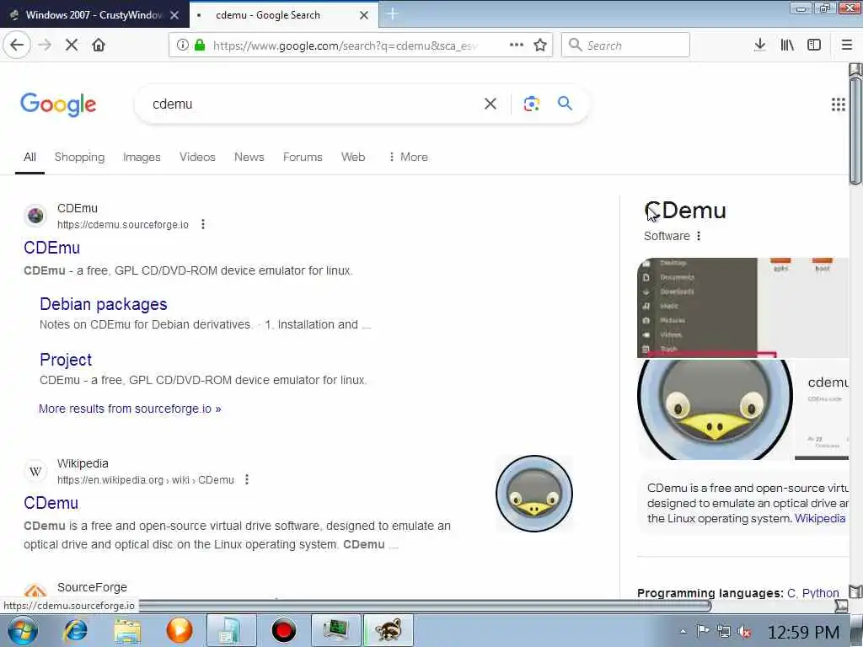Click the green padlock security icon
This screenshot has height=647, width=863.
click(x=200, y=45)
